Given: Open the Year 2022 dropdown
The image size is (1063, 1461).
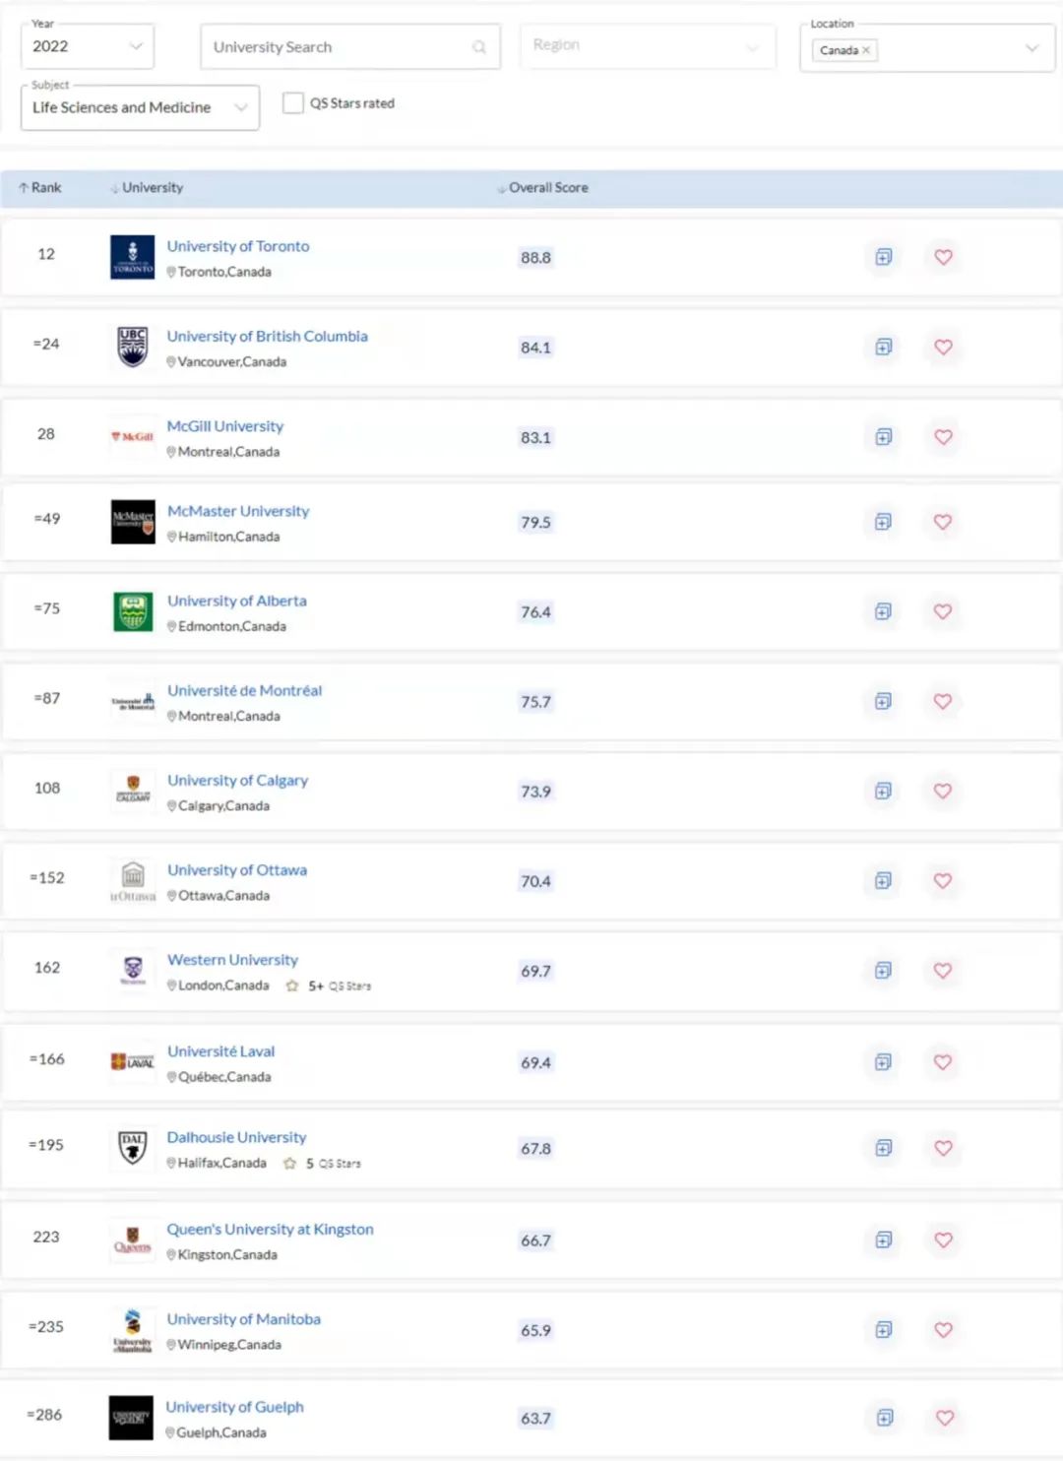Looking at the screenshot, I should [88, 46].
